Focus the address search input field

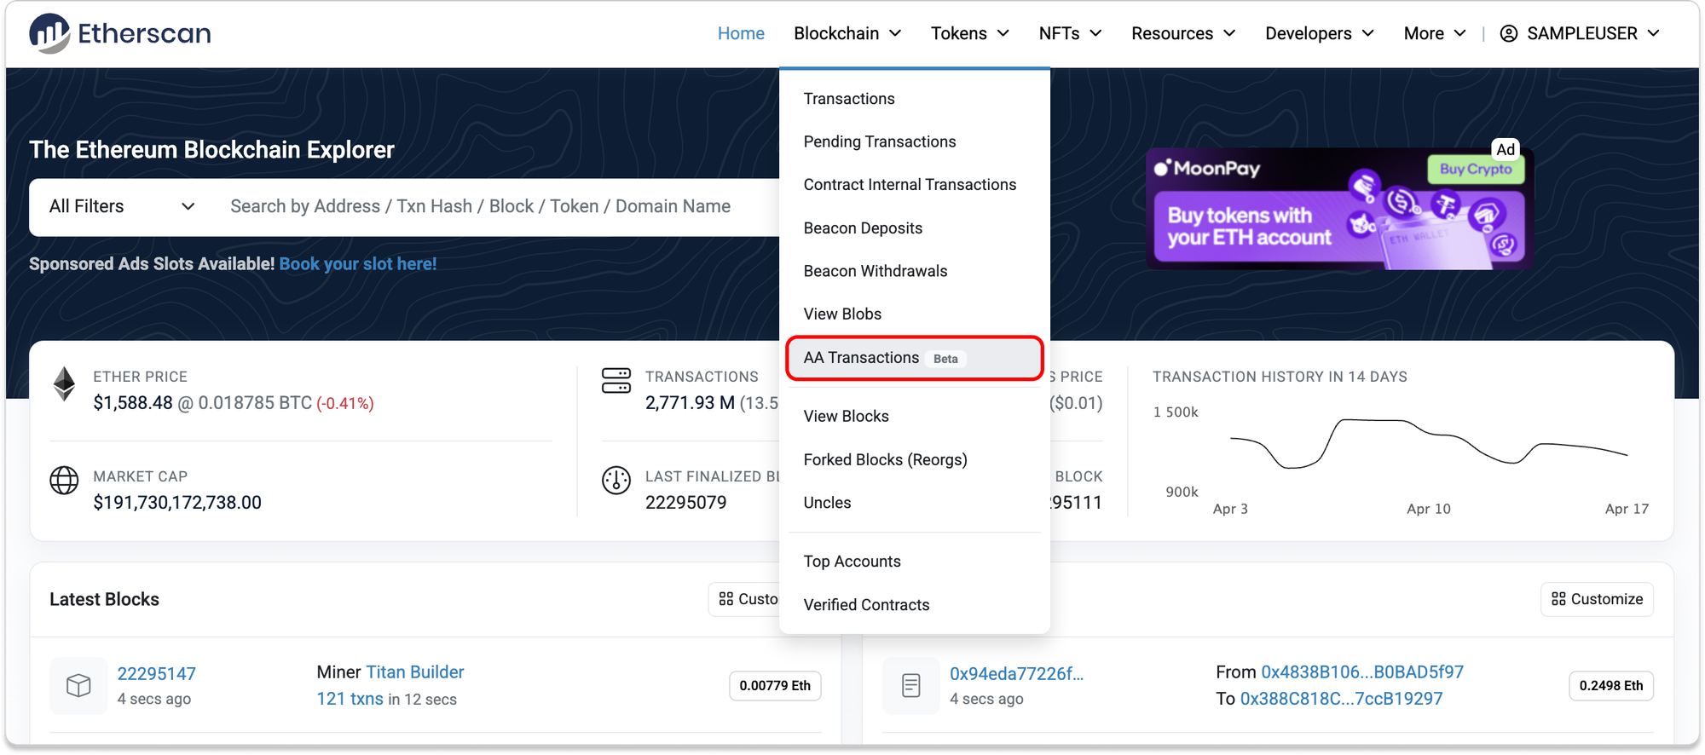(x=494, y=206)
